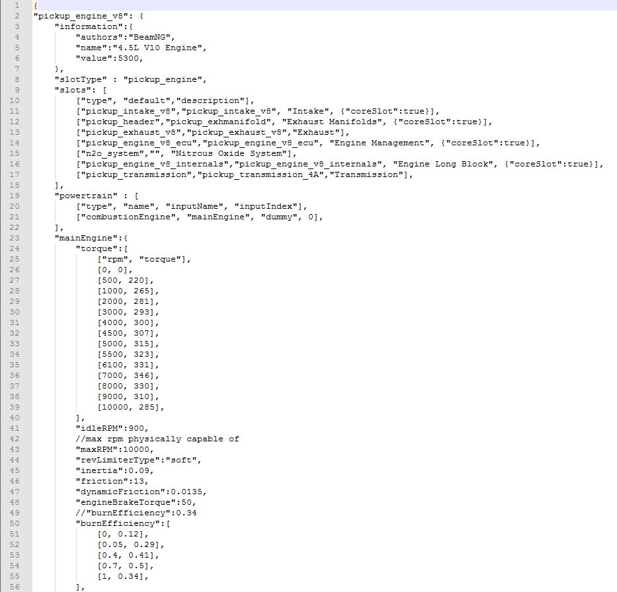Click the "maxRPM":10000 line
Image resolution: width=617 pixels, height=592 pixels.
114,450
